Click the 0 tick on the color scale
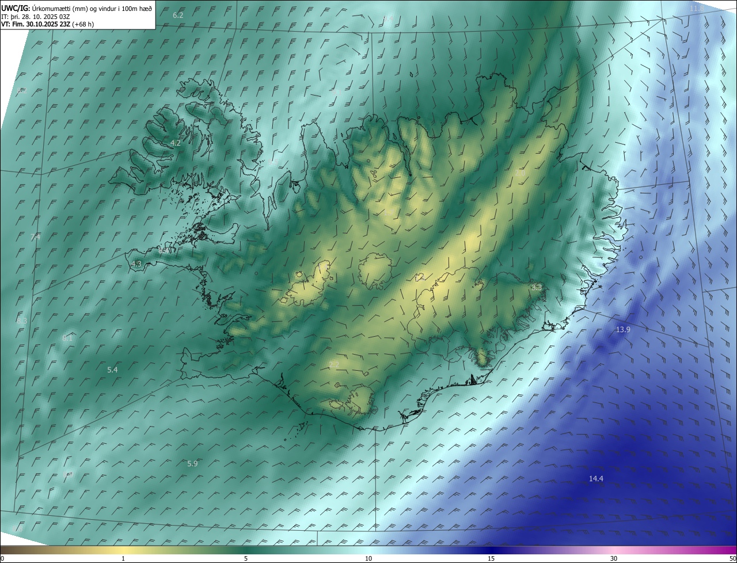Viewport: 737px width, 563px height. pos(2,558)
